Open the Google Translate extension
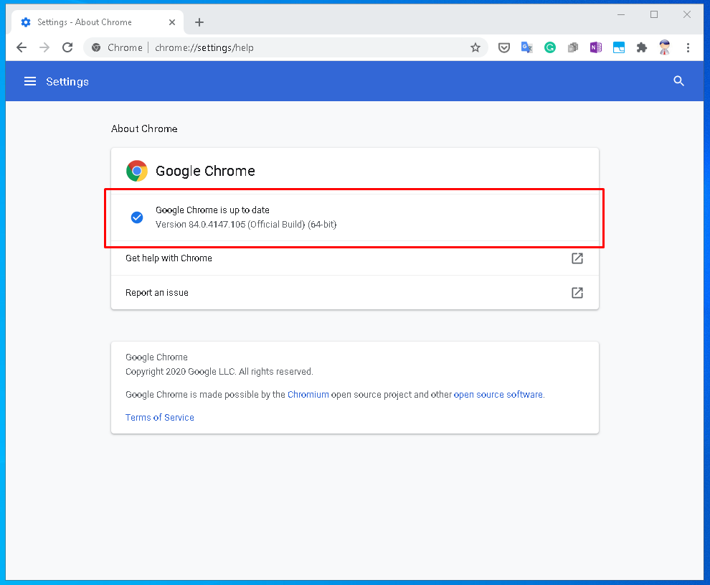This screenshot has height=585, width=710. pyautogui.click(x=526, y=47)
